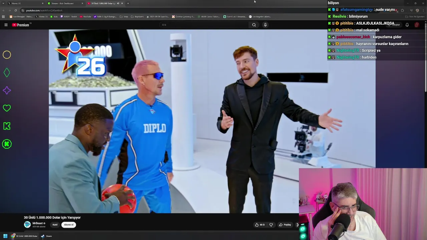Screen dimensions: 427x240
Task: Click chat username afatsumgamingtyy
Action: pyautogui.click(x=356, y=10)
